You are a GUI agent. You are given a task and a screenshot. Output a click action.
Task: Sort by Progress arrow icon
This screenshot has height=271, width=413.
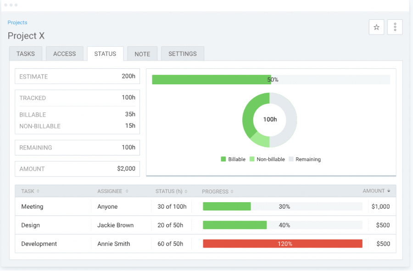(x=232, y=192)
